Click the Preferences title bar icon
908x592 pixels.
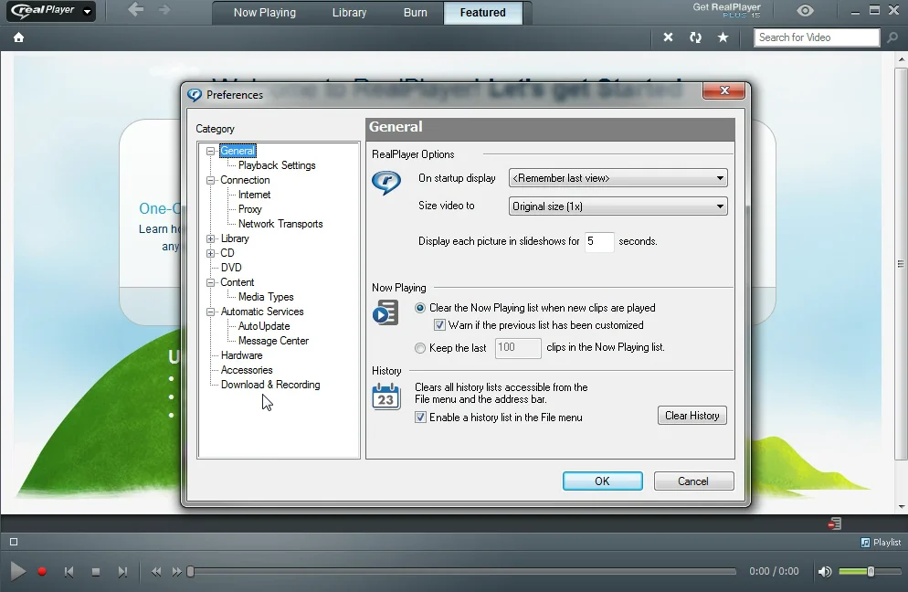(x=195, y=94)
